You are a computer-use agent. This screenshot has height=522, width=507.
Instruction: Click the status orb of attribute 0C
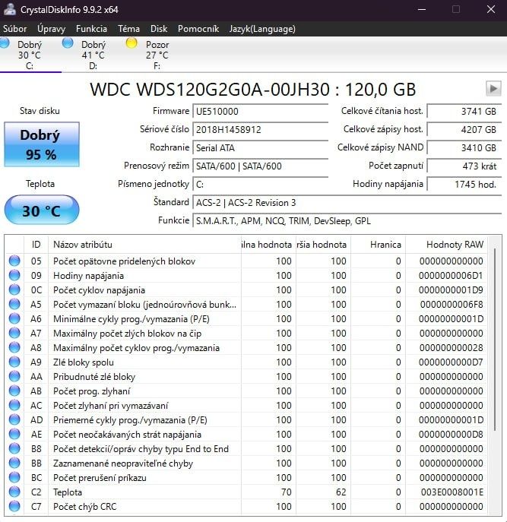14,289
